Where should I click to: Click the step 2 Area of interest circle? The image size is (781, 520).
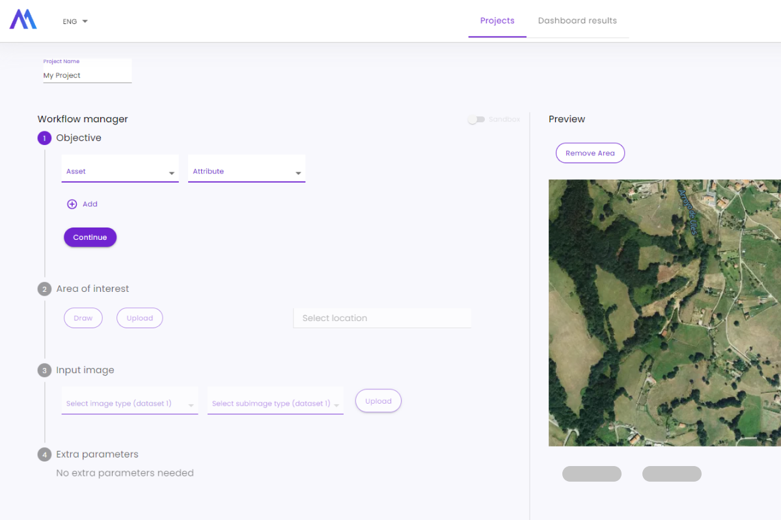click(x=44, y=289)
